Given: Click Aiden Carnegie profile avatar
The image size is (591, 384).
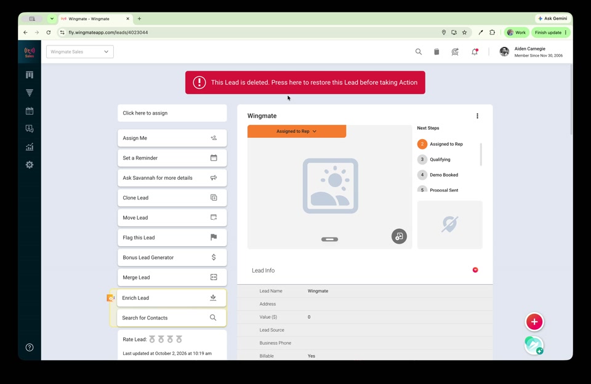Looking at the screenshot, I should coord(504,52).
